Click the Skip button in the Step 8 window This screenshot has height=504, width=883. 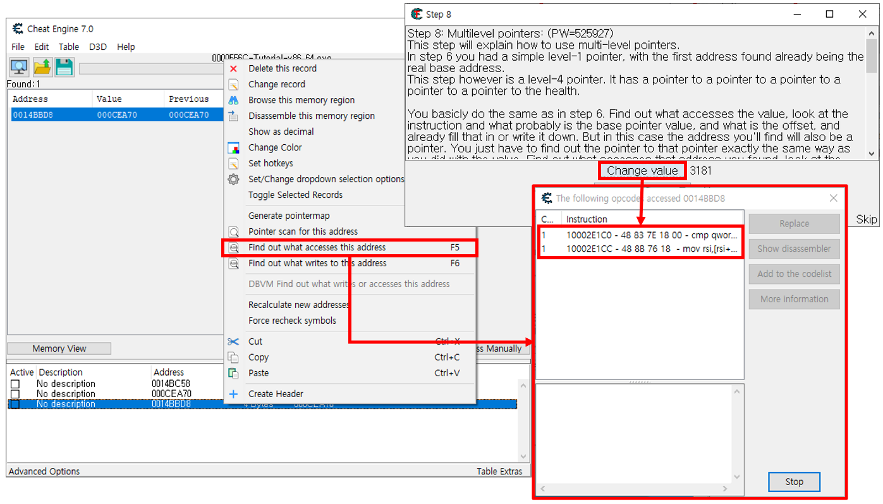[867, 219]
